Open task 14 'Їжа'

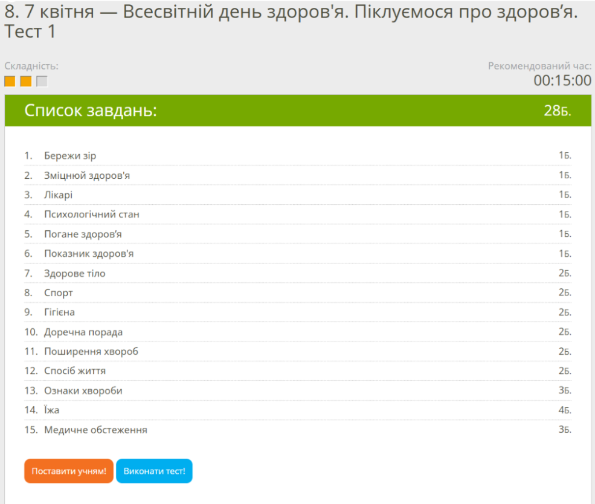point(52,410)
